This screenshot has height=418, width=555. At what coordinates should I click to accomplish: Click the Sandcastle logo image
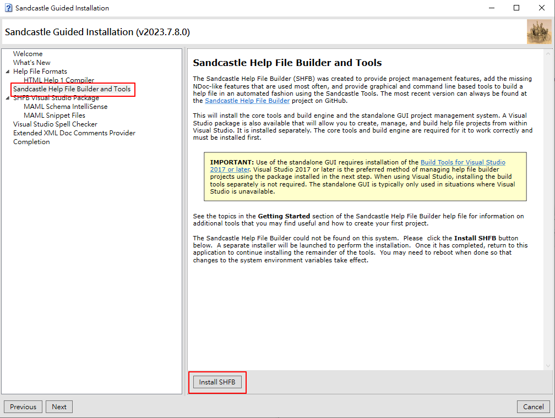(539, 32)
